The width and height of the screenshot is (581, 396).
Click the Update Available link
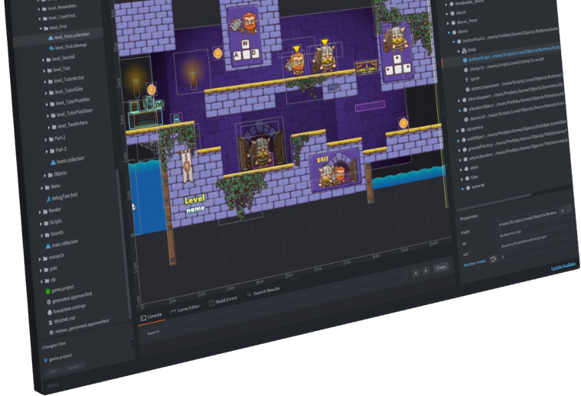tap(563, 267)
